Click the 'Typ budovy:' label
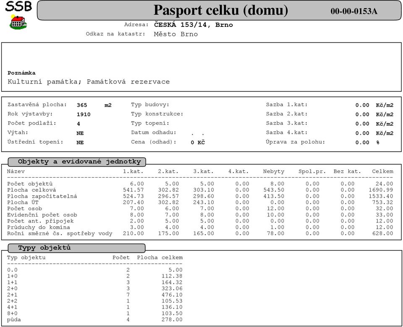This screenshot has height=327, width=403. [150, 105]
